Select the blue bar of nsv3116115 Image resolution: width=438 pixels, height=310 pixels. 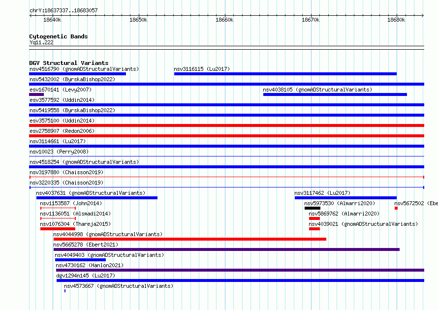point(285,74)
